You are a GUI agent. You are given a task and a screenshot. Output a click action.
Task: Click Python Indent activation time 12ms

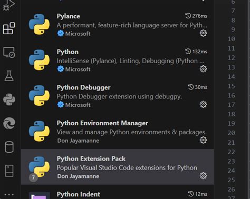[198, 194]
